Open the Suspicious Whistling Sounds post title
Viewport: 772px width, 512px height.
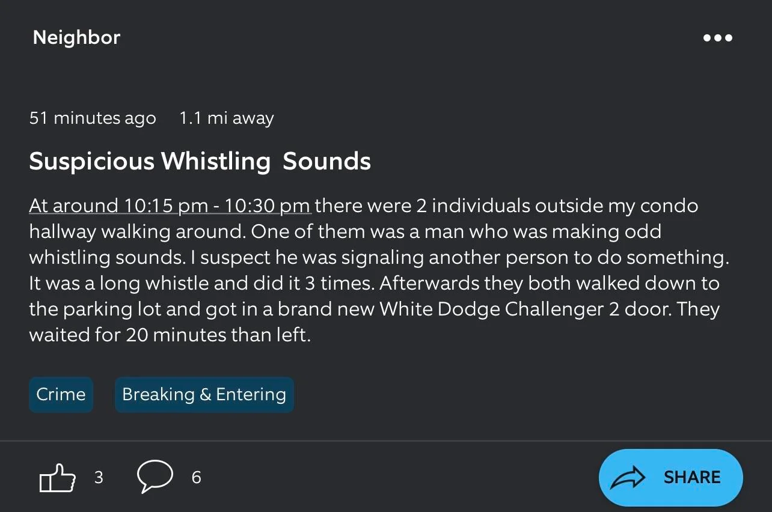pos(200,161)
